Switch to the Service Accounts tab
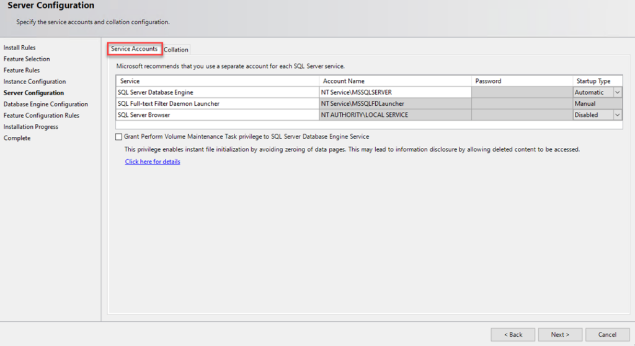 coord(135,49)
